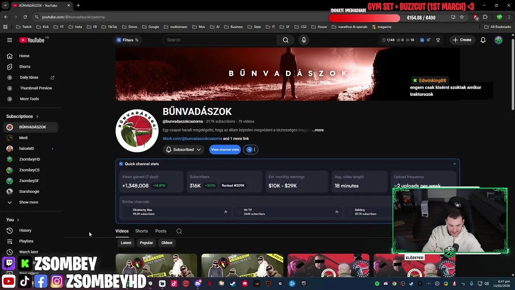This screenshot has width=515, height=290.
Task: Open a new browser tab with the plus
Action: tap(78, 6)
